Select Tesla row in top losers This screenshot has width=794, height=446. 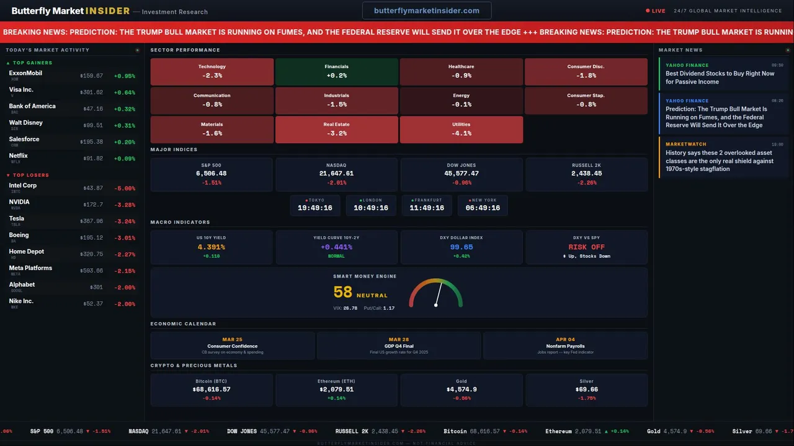72,221
